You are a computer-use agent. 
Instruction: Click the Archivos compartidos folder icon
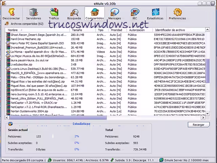click(7, 23)
